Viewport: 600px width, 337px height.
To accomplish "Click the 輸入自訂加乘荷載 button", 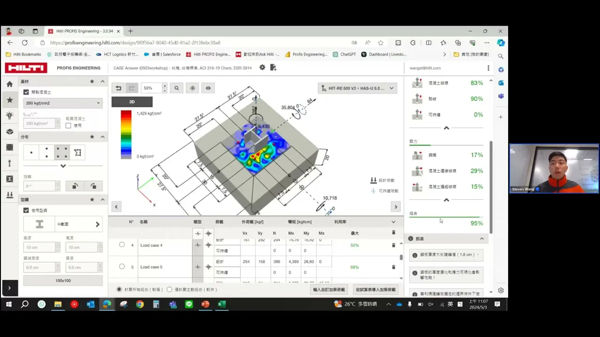I will coord(329,290).
